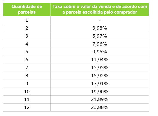Click the 7 parcelas cell

pos(27,68)
